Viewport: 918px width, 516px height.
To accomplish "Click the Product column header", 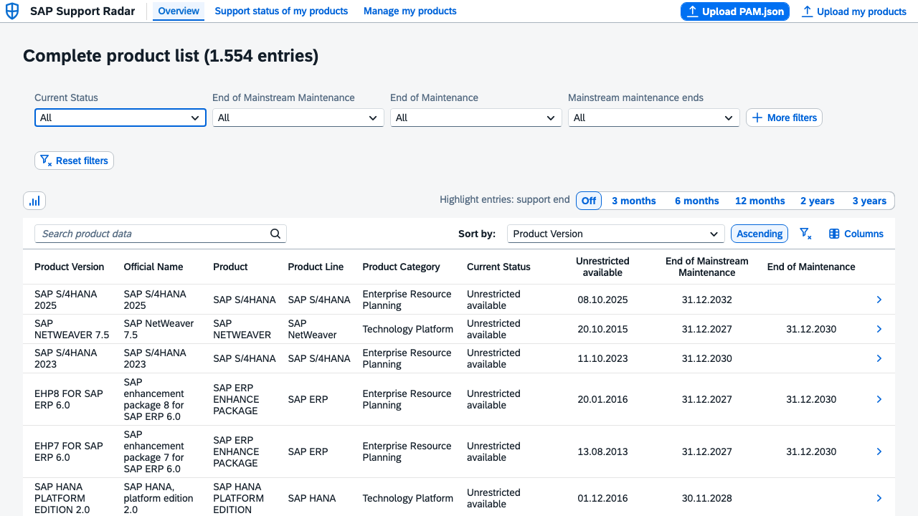I will point(231,267).
